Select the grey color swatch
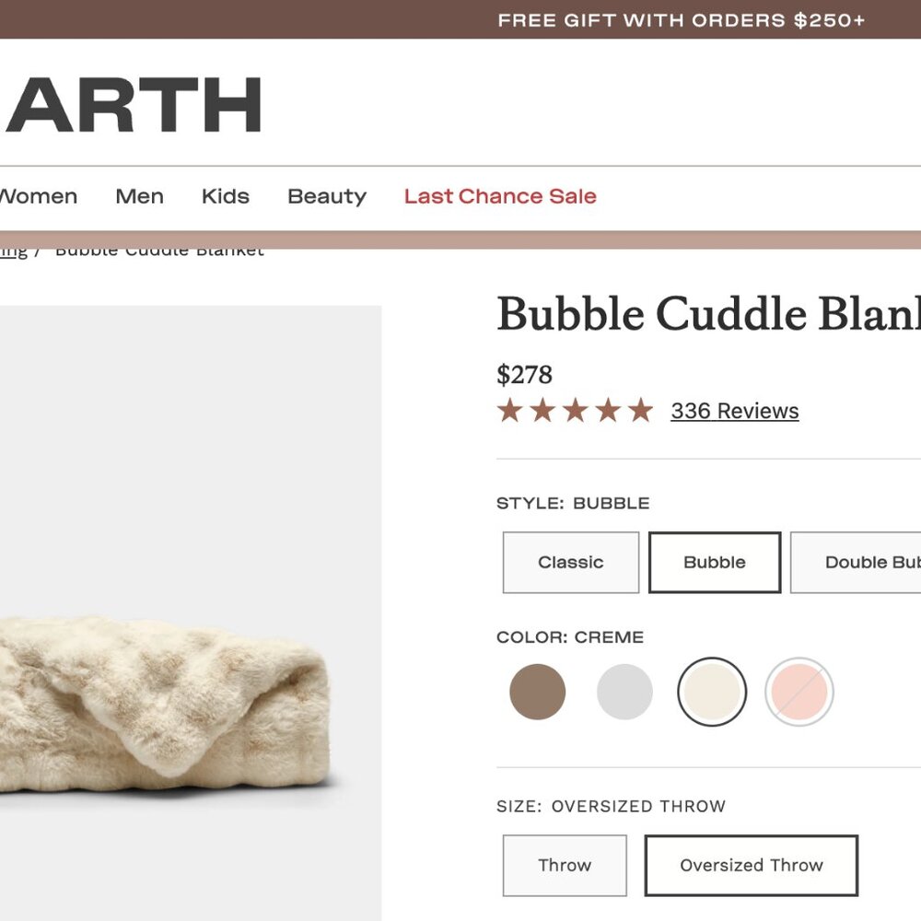This screenshot has height=921, width=921. point(624,691)
